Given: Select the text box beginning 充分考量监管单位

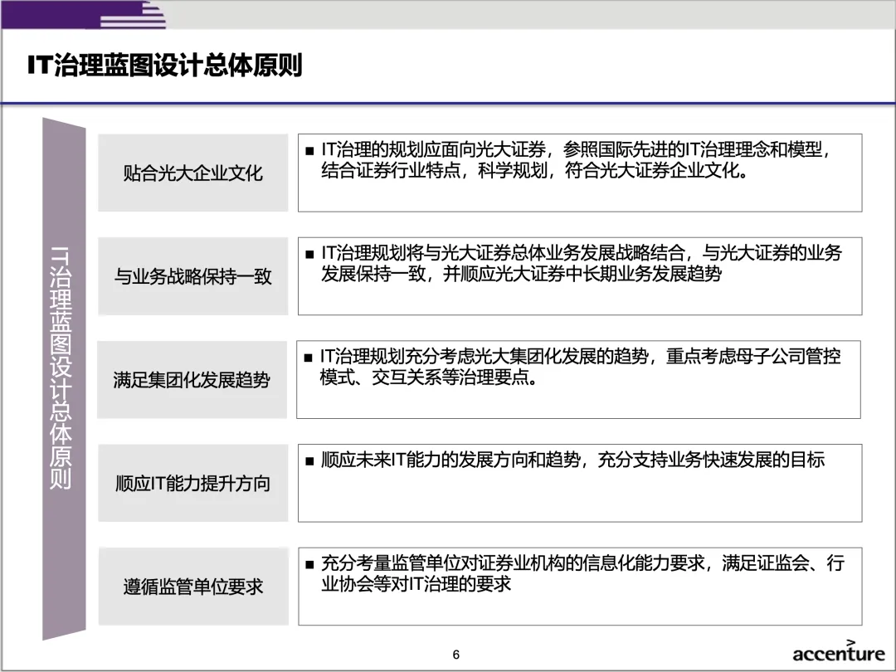Looking at the screenshot, I should [x=580, y=587].
